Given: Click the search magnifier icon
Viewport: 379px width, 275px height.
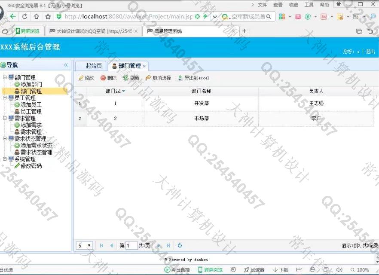Looking at the screenshot, I should [x=269, y=16].
